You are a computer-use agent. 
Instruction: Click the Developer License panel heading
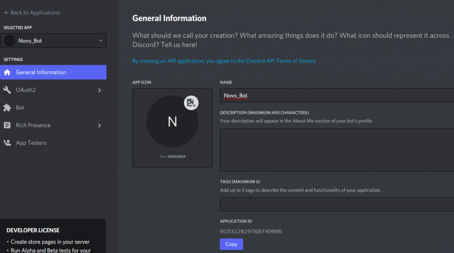(x=33, y=230)
